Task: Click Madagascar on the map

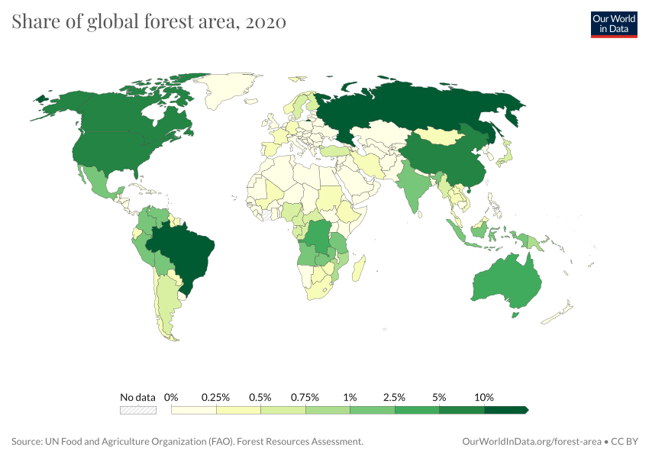Action: (x=360, y=268)
